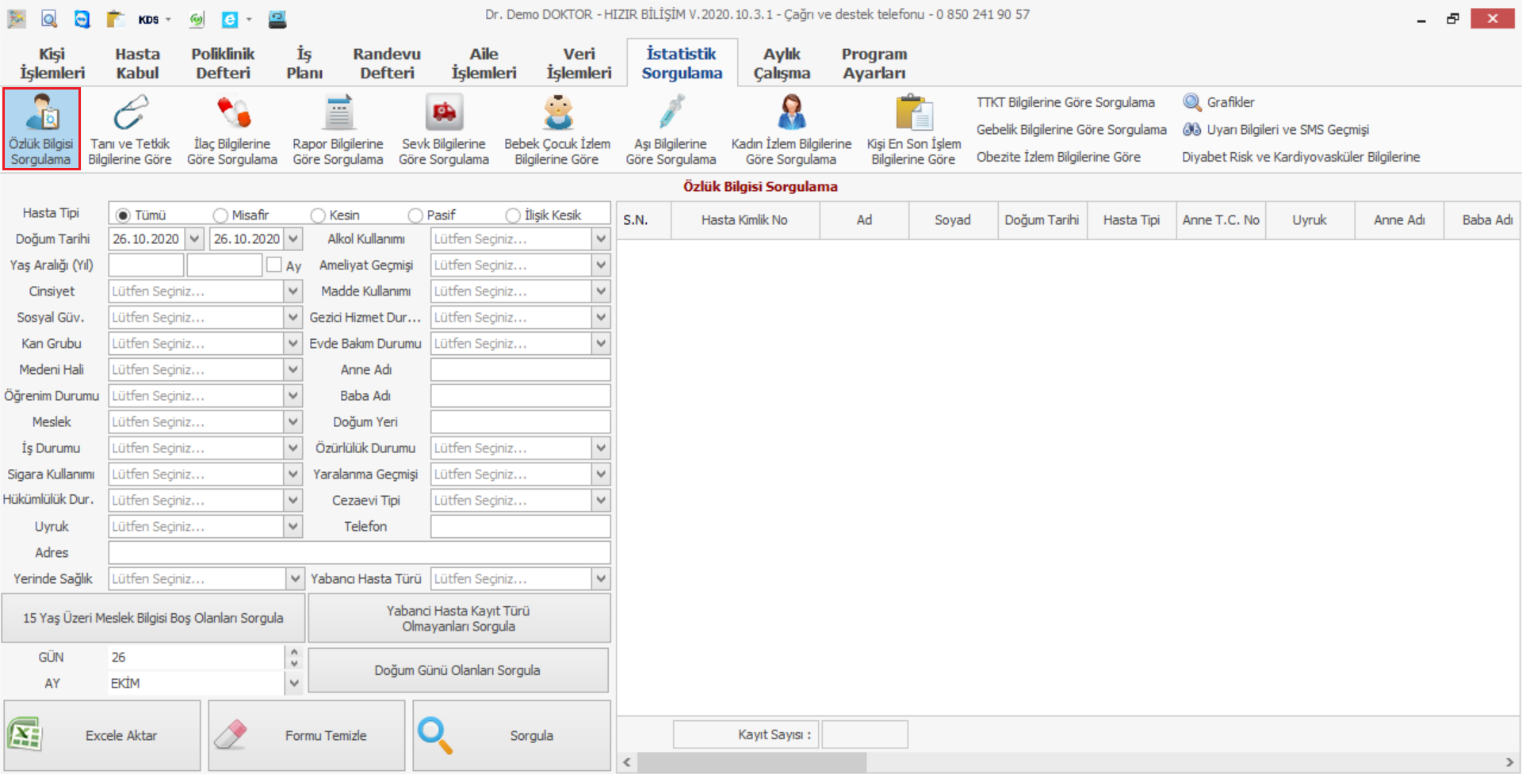Open İlaç Bilgilerine Göre Sorgulama
Image resolution: width=1522 pixels, height=774 pixels.
[232, 129]
